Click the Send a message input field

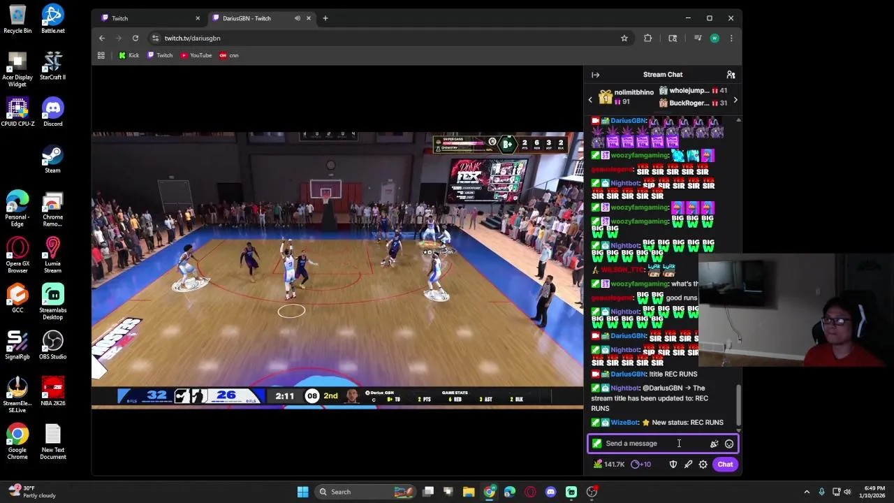click(x=663, y=444)
